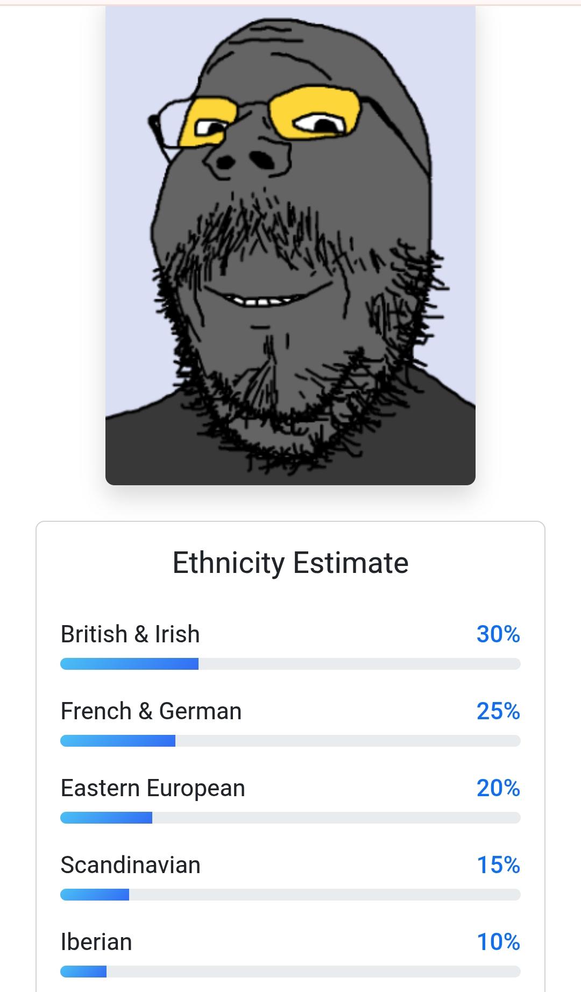Click the 30% British & Irish value
This screenshot has width=581, height=992.
(498, 634)
